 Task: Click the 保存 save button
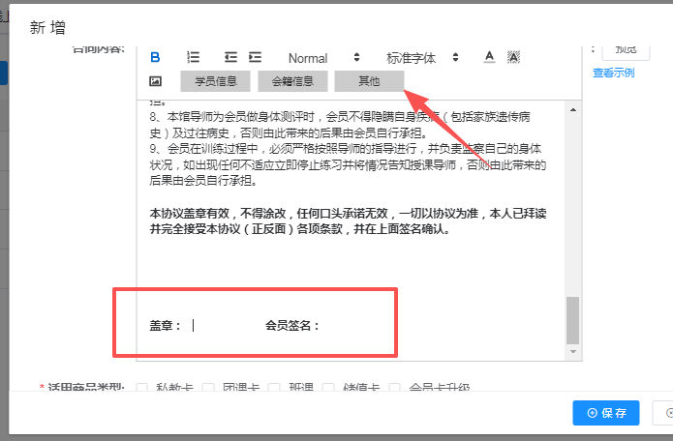coord(606,413)
